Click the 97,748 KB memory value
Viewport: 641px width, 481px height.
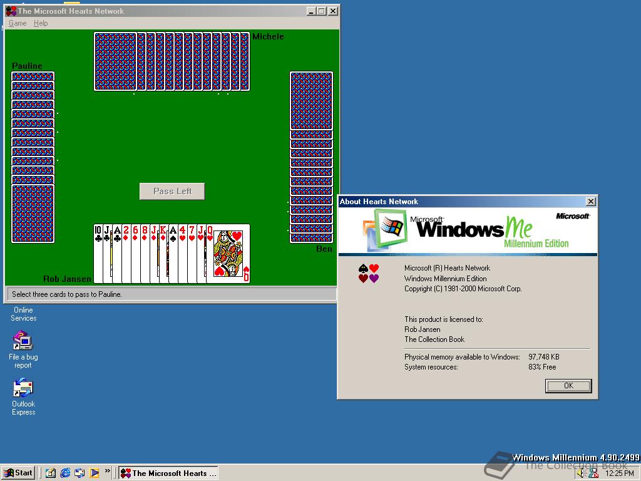544,356
